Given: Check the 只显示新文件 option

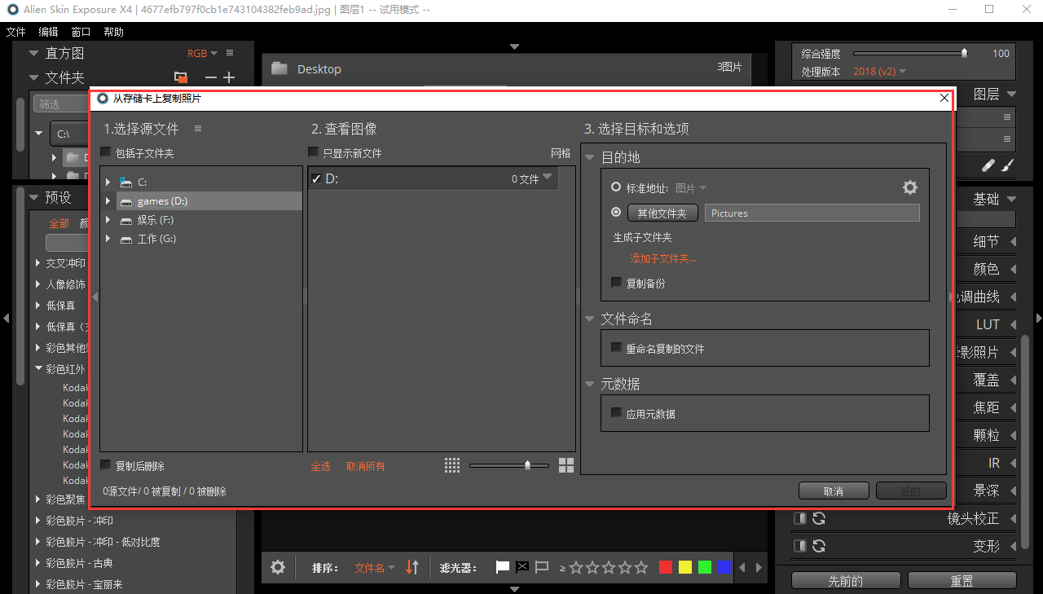Looking at the screenshot, I should 313,151.
